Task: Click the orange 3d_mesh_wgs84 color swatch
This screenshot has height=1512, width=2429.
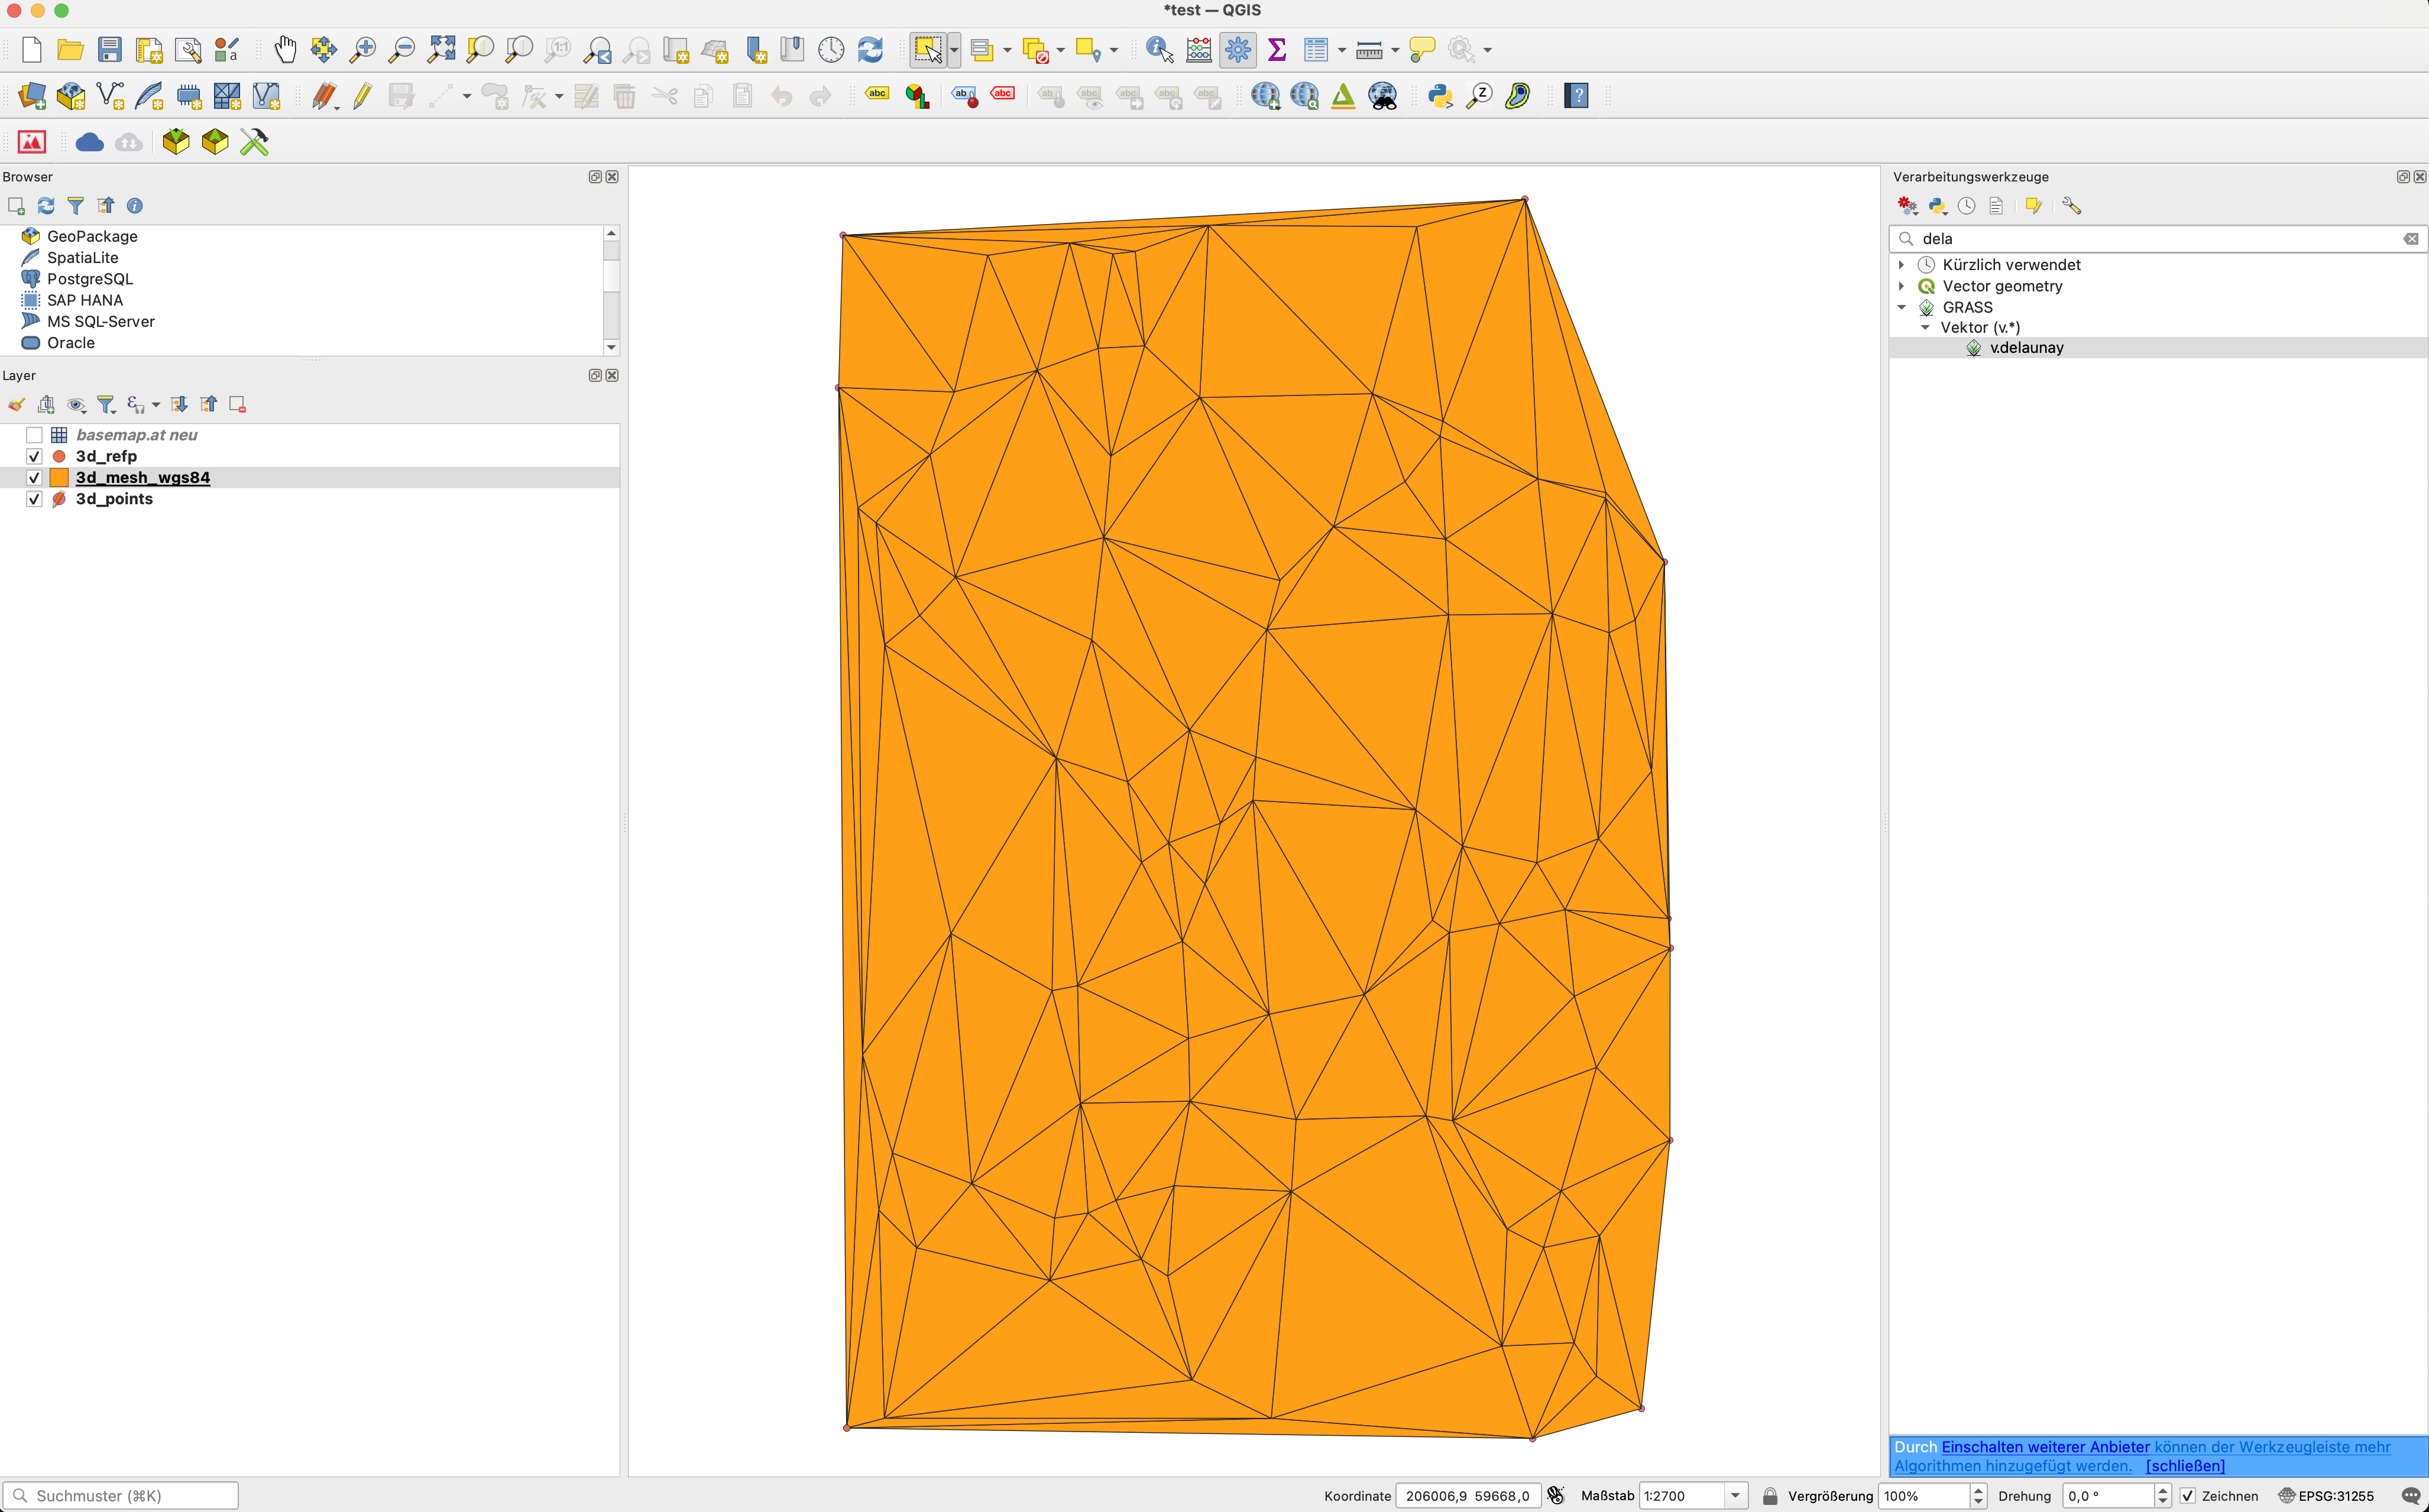Action: (59, 478)
